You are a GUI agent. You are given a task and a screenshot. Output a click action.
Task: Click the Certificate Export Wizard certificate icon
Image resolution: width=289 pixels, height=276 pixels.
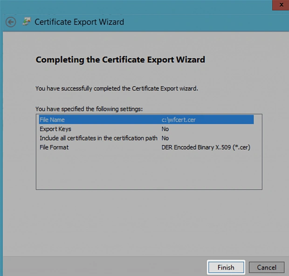coord(27,21)
